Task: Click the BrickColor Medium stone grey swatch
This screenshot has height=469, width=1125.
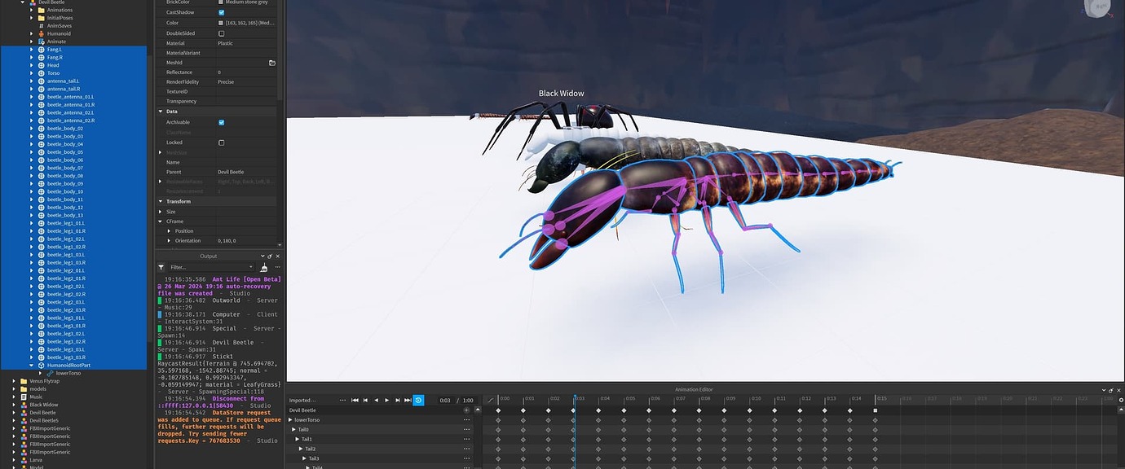Action: coord(221,2)
